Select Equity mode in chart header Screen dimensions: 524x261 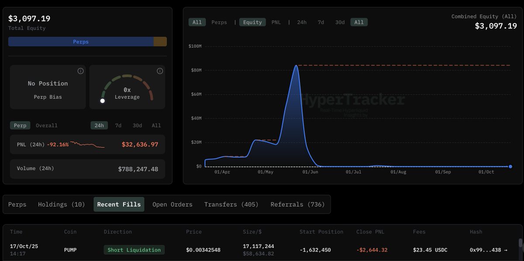[x=252, y=22]
